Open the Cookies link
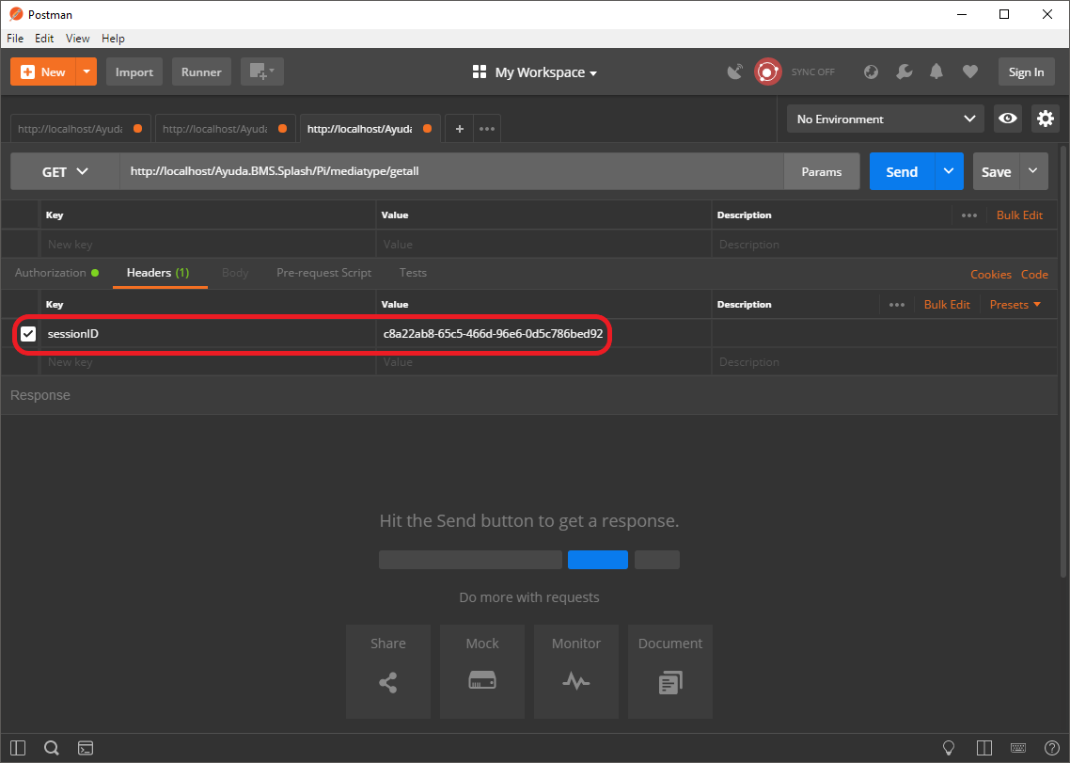Image resolution: width=1070 pixels, height=763 pixels. click(991, 274)
